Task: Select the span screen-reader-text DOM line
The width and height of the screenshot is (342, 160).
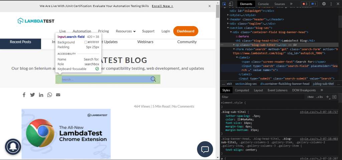Action: (284, 62)
